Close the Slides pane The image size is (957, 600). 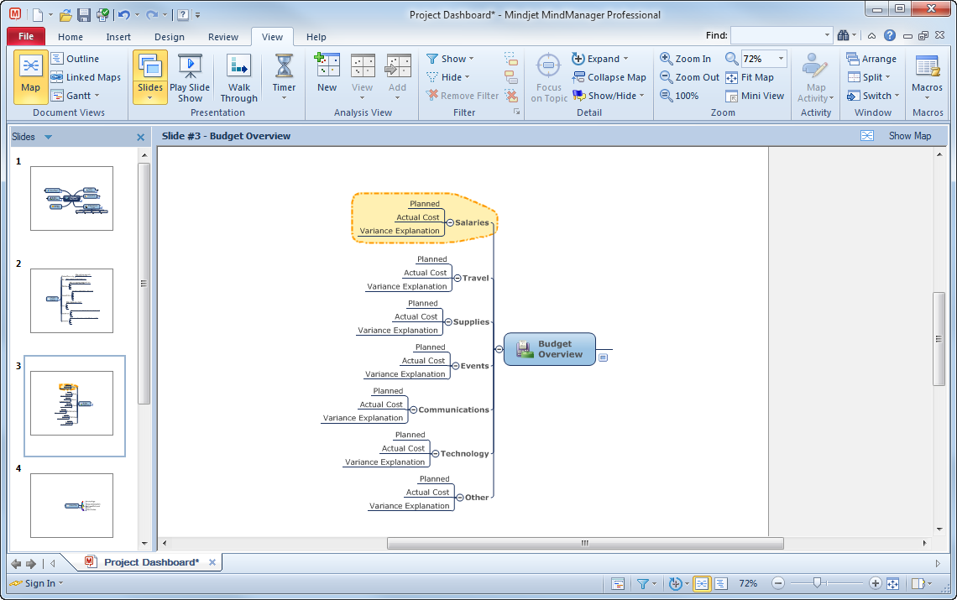140,138
